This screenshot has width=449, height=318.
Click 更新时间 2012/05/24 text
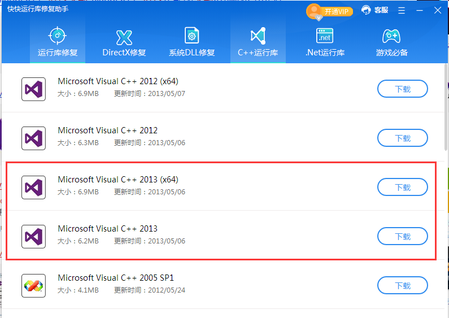coord(150,290)
